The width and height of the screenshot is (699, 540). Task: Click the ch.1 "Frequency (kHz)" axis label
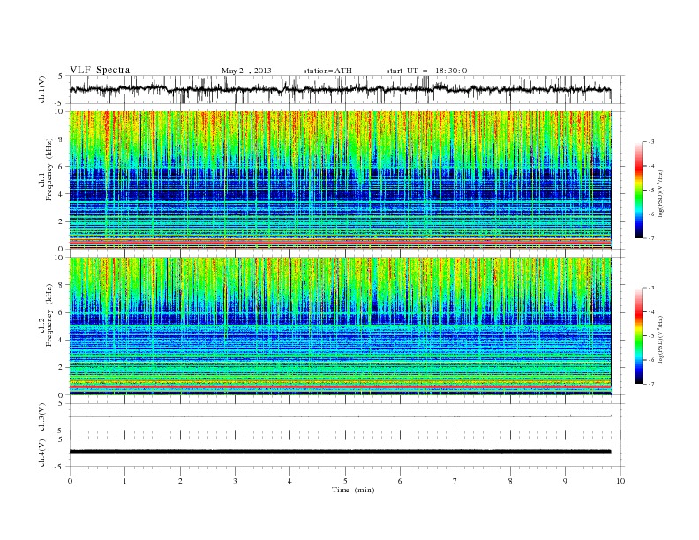[49, 169]
